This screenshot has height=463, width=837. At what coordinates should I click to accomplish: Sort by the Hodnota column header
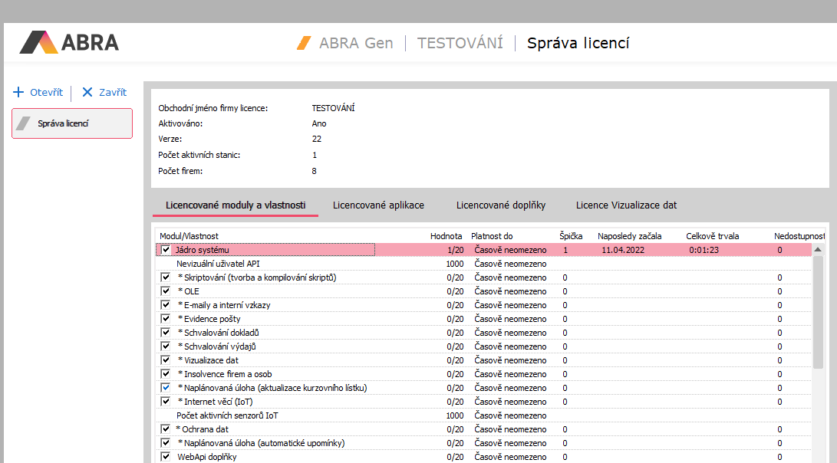coord(446,236)
